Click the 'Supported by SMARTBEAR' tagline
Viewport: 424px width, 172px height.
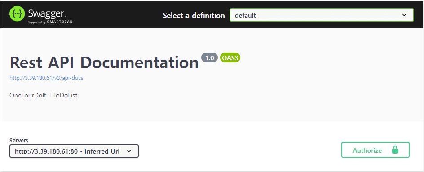tap(50, 22)
